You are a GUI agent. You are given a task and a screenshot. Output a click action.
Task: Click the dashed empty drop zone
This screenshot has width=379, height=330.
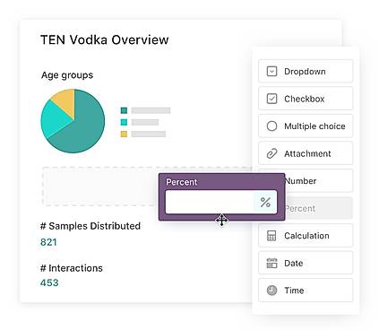(x=100, y=186)
